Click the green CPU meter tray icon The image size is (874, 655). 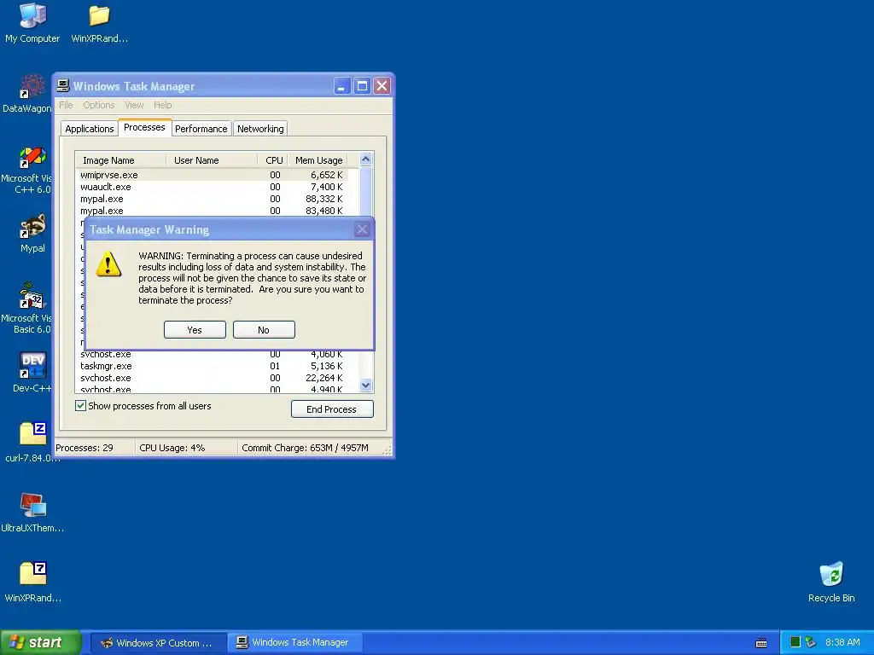[x=795, y=642]
